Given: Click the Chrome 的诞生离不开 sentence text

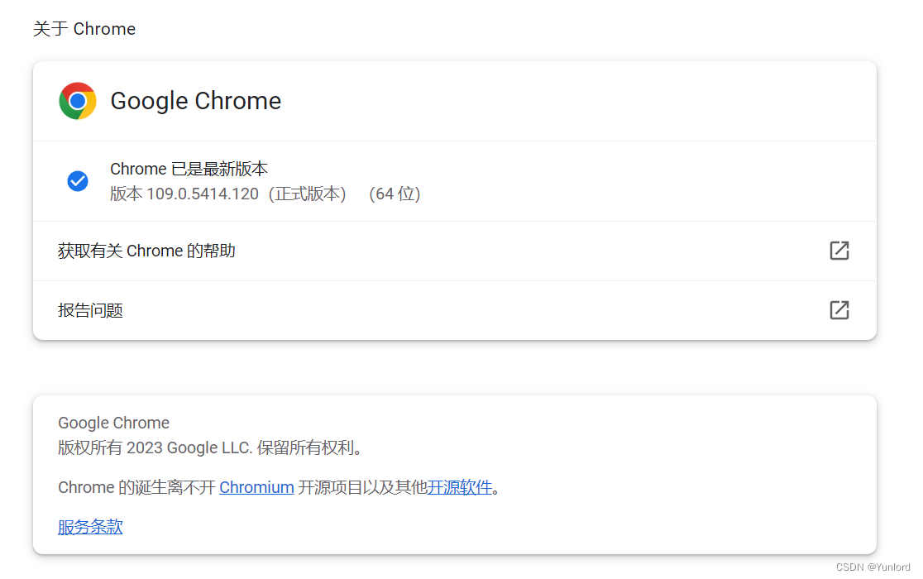Looking at the screenshot, I should [x=136, y=487].
